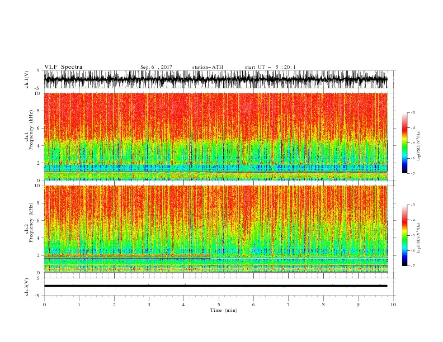Click the '10' tick on the time axis
This screenshot has height=342, width=443.
pyautogui.click(x=393, y=305)
